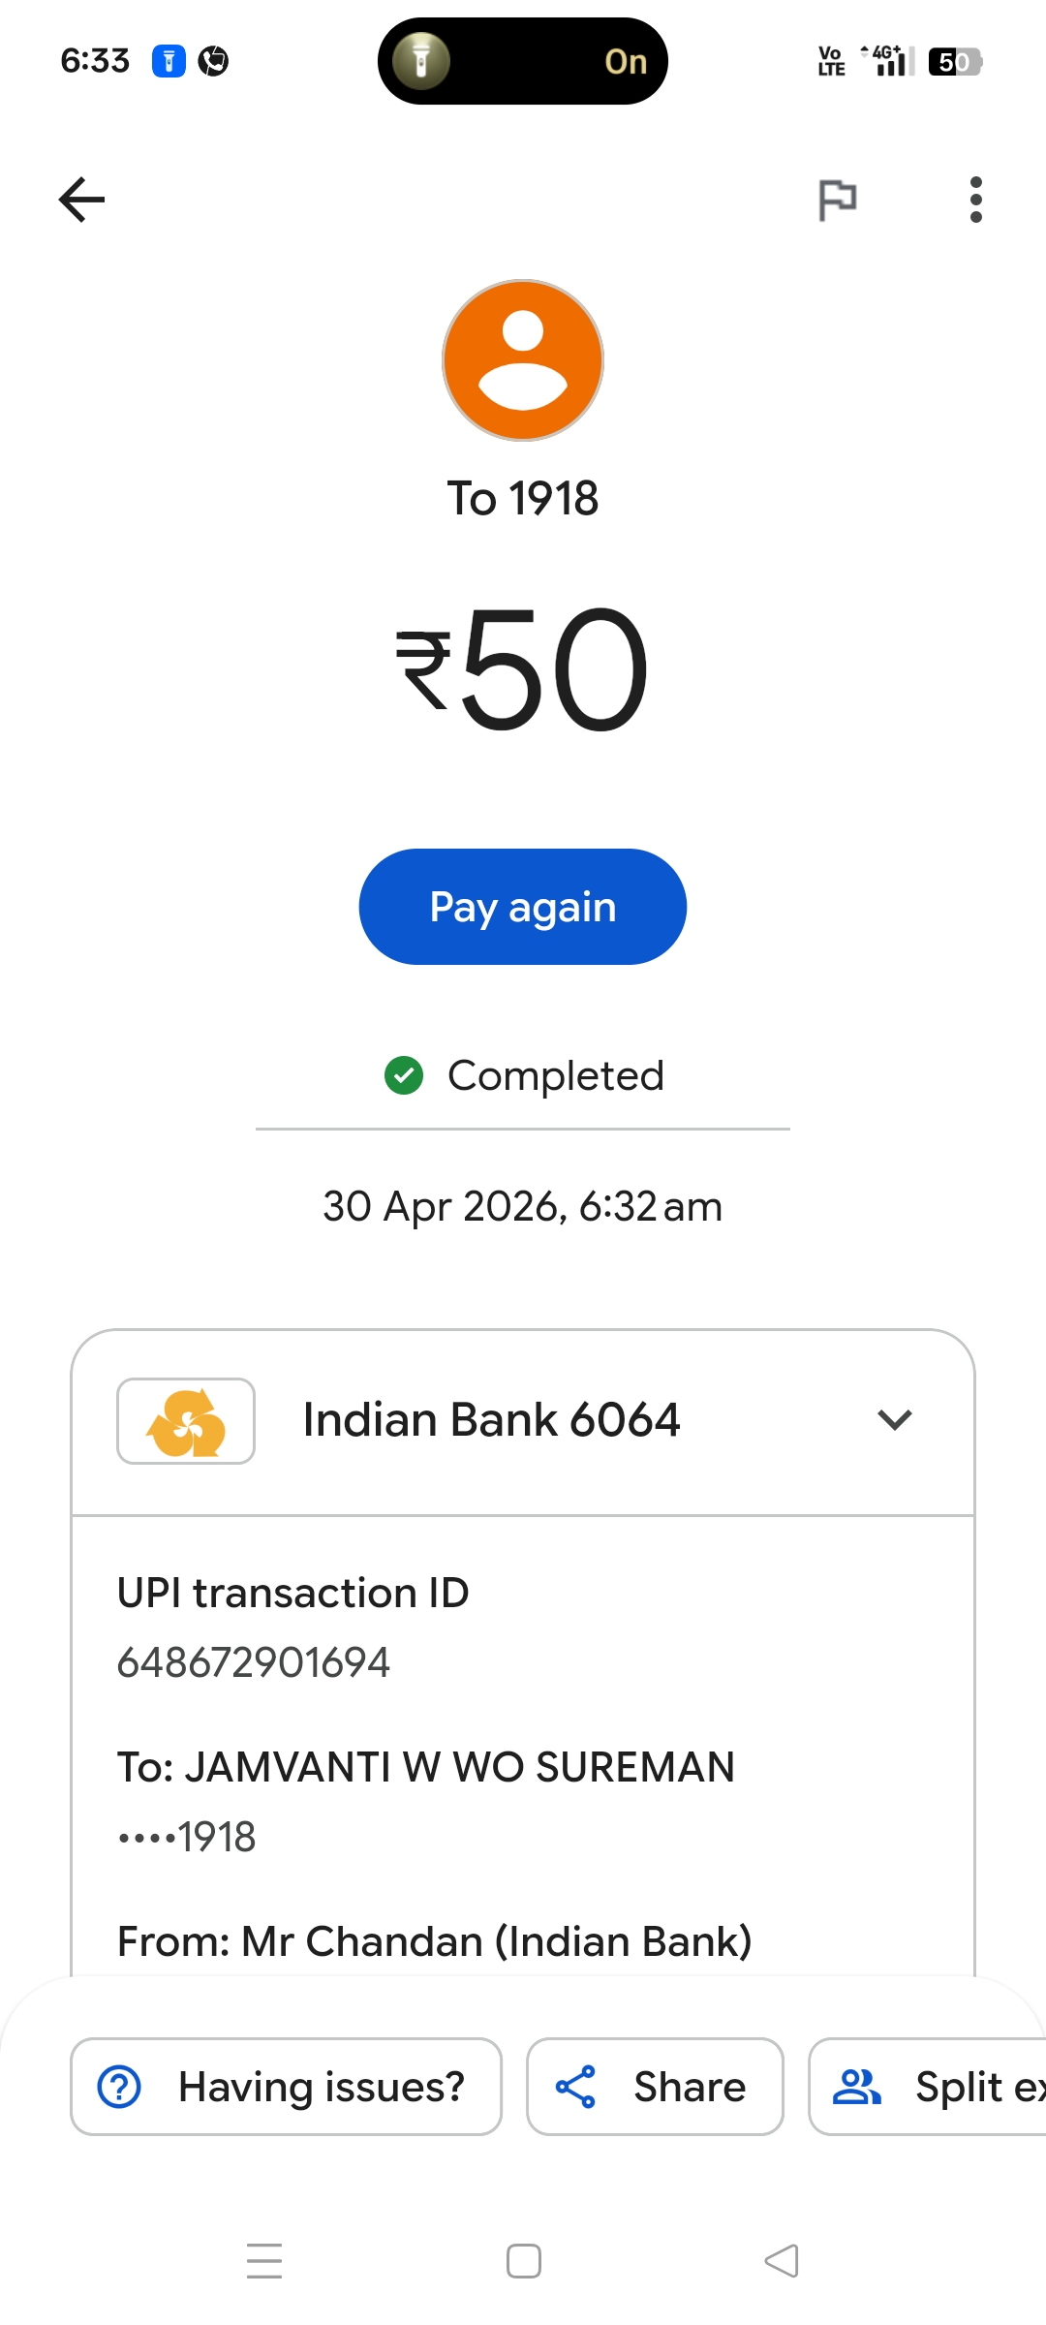Open the three-dot overflow menu
The image size is (1046, 2325).
pos(975,200)
